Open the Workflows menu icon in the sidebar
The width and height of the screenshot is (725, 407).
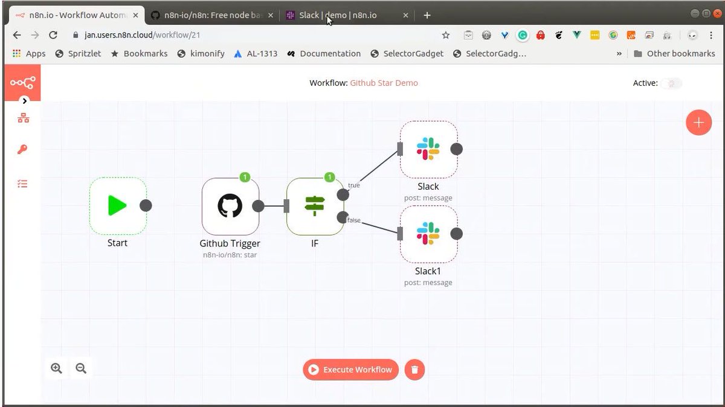(23, 118)
